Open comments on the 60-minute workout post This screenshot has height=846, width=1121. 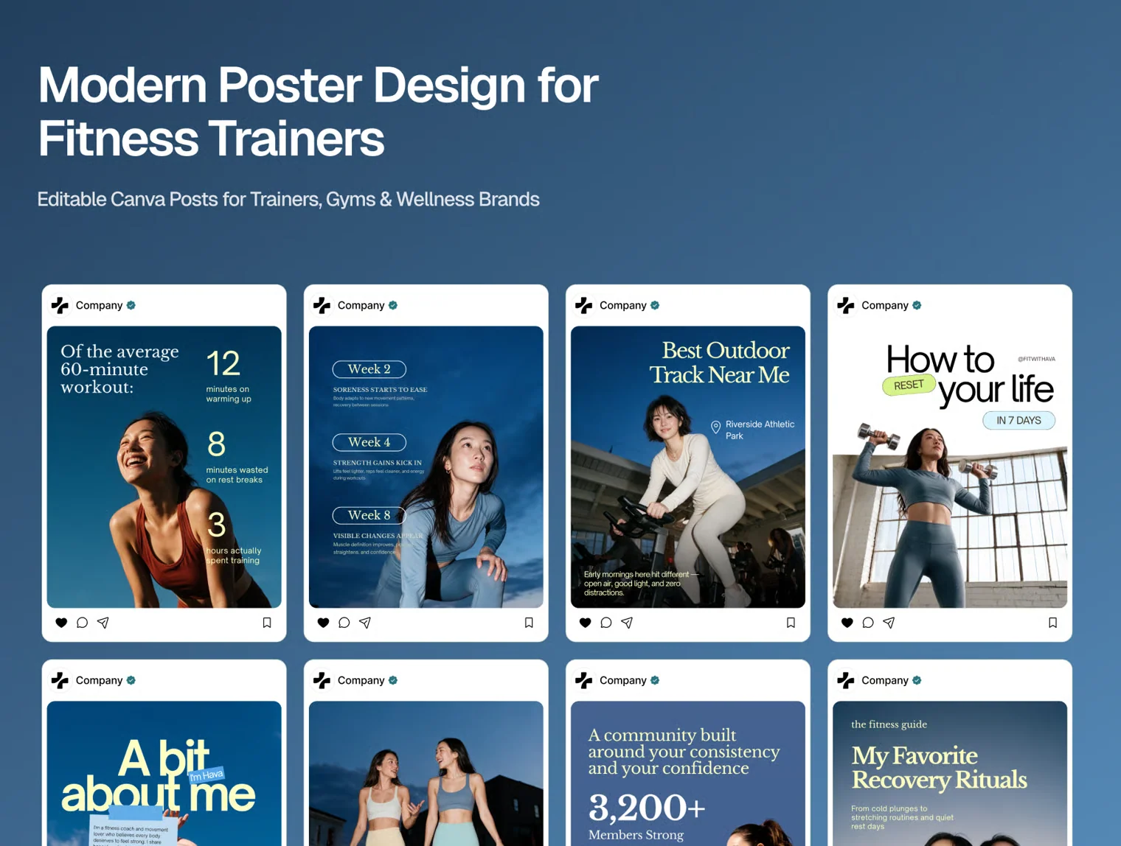click(x=82, y=623)
